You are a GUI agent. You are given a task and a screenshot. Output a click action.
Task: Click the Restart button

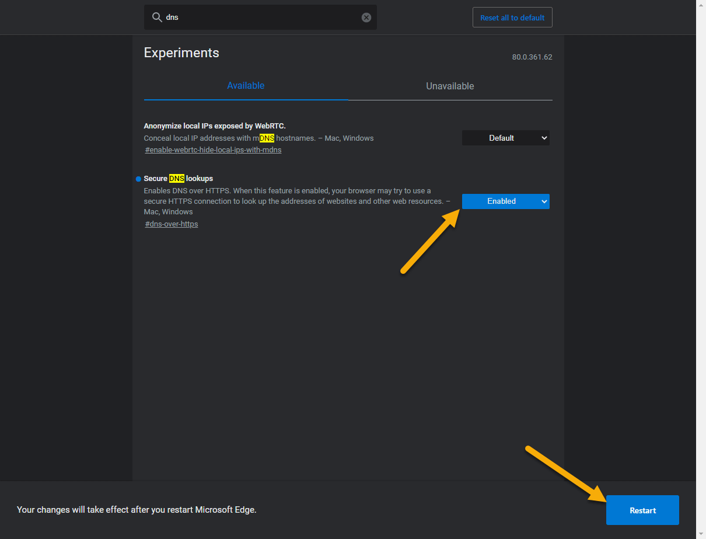point(642,510)
